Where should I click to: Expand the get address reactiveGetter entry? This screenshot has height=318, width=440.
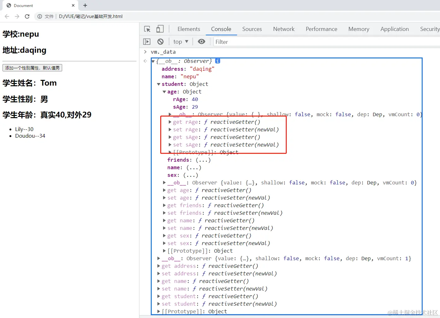[x=159, y=266]
